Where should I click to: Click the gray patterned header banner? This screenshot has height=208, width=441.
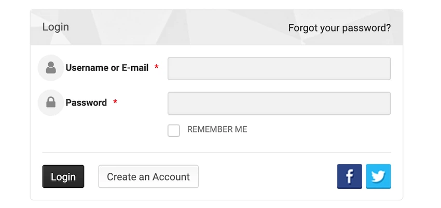tap(216, 27)
